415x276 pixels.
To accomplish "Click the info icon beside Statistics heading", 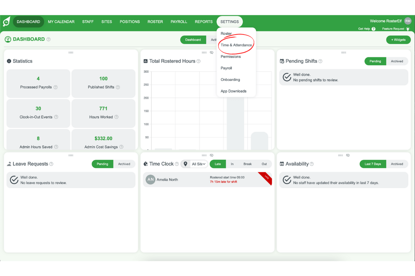I will coord(9,61).
